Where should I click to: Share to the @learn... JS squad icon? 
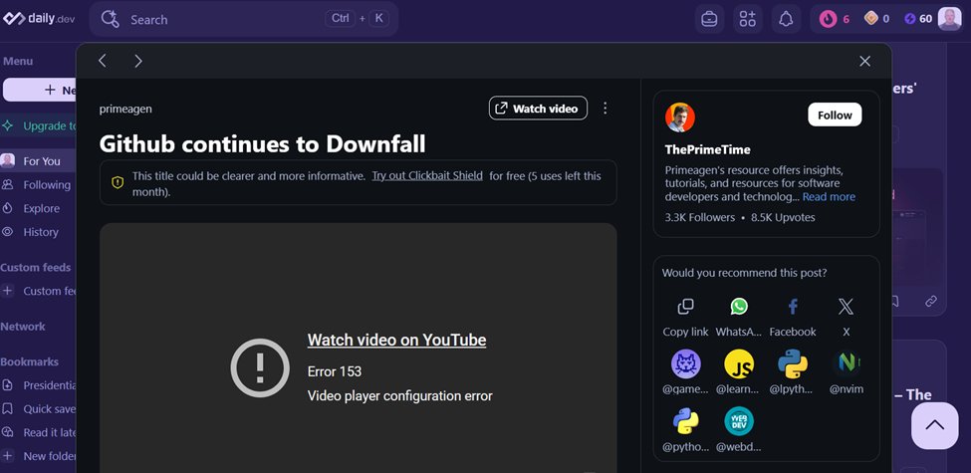pyautogui.click(x=739, y=364)
